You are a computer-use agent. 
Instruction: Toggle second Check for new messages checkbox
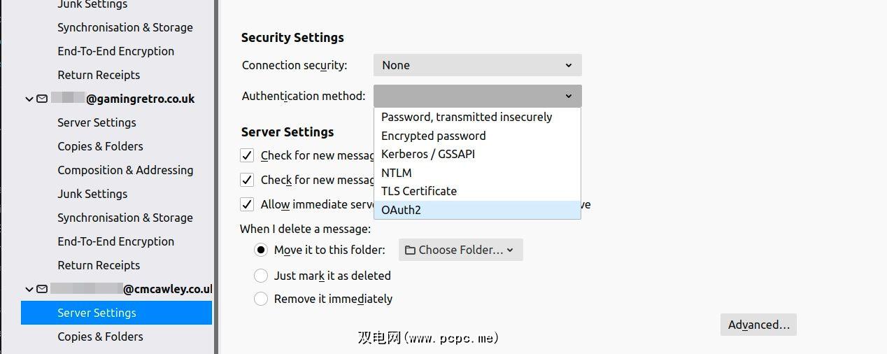pyautogui.click(x=247, y=180)
